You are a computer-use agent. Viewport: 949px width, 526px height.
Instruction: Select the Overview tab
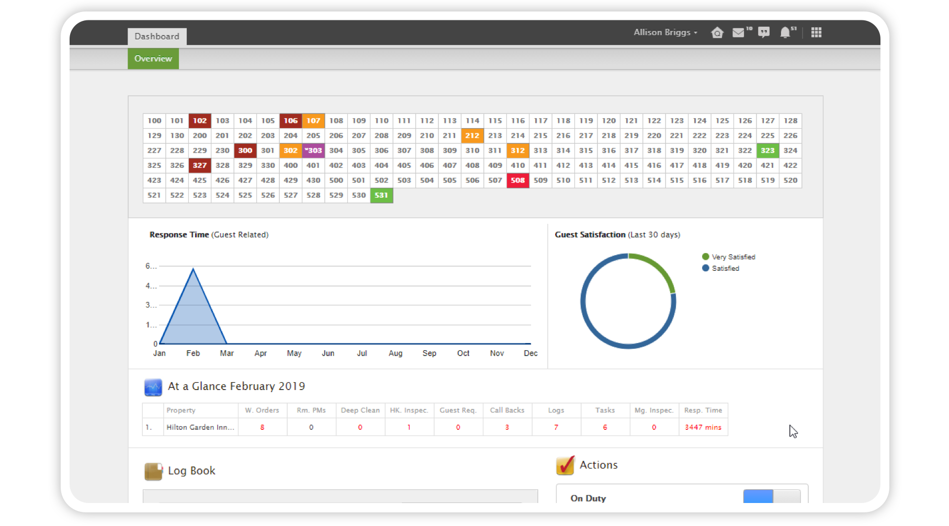(x=153, y=59)
